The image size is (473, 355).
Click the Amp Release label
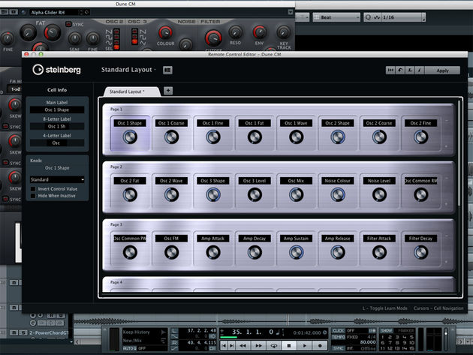tap(338, 238)
